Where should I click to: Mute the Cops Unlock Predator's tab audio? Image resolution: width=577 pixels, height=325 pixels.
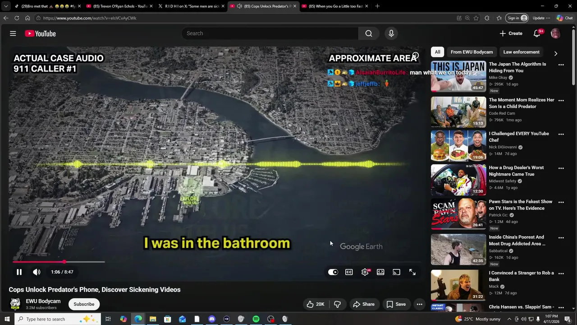point(239,6)
